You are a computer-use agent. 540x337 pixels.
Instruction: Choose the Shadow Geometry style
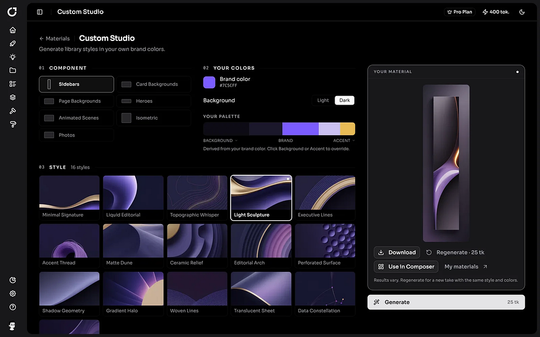point(69,294)
